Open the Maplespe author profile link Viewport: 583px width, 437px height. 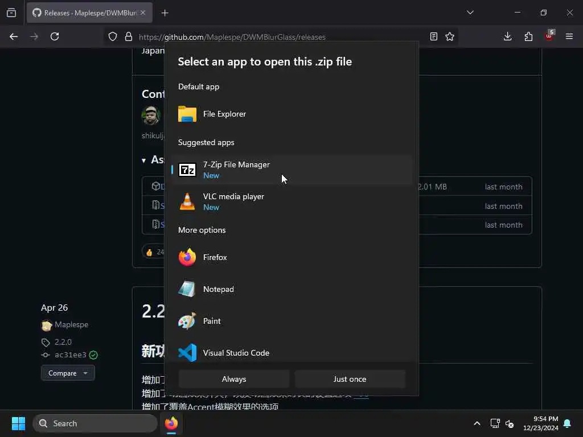point(71,324)
